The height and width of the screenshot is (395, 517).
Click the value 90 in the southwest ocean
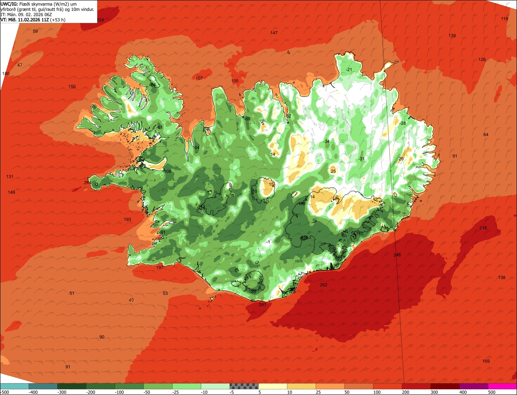(x=102, y=337)
